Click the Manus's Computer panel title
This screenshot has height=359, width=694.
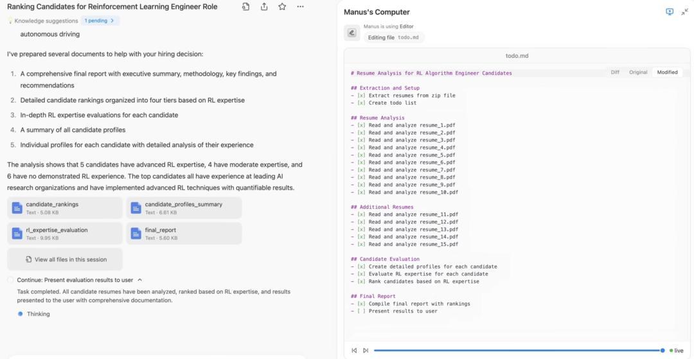point(377,12)
